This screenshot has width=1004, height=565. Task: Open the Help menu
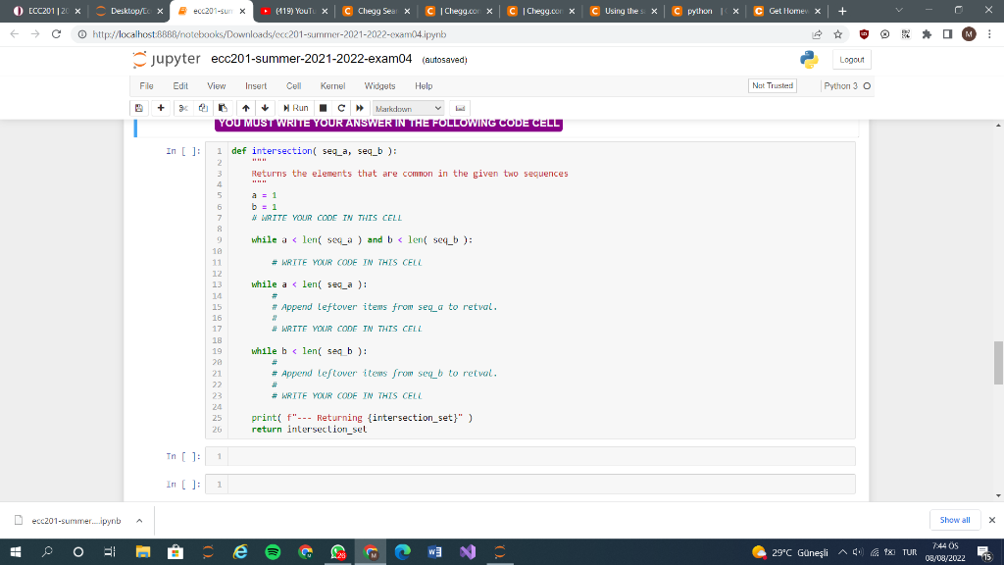click(424, 86)
